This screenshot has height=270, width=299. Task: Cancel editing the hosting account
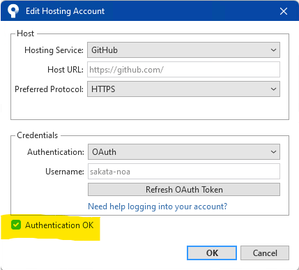coord(265,253)
